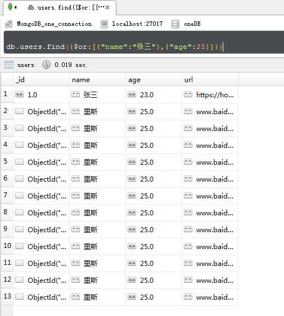Click string type icon beside 张三
Screen dimensions: 284x316
[75, 94]
